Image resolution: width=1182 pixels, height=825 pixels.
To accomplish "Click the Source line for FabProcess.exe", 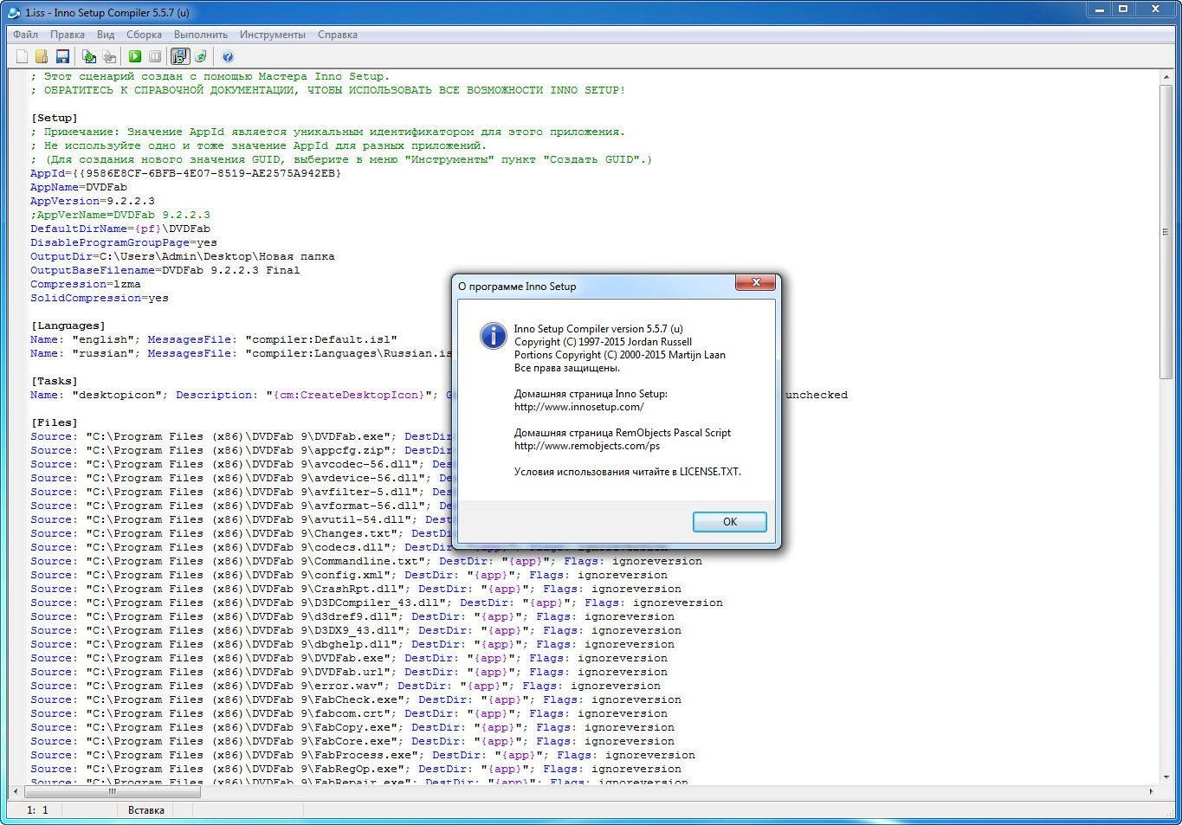I will [363, 755].
